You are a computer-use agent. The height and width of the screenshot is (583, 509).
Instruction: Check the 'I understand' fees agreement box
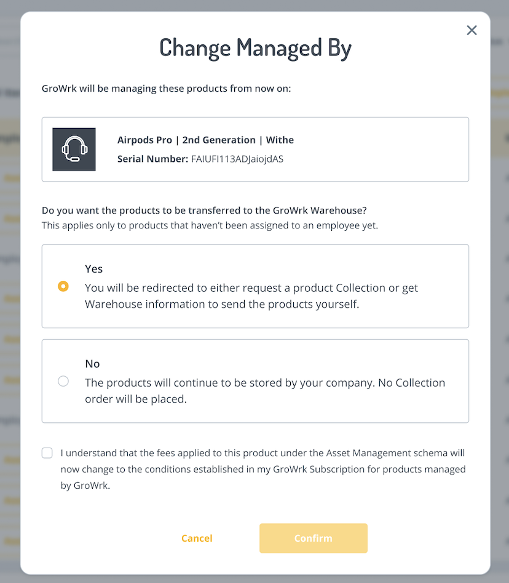click(x=47, y=452)
